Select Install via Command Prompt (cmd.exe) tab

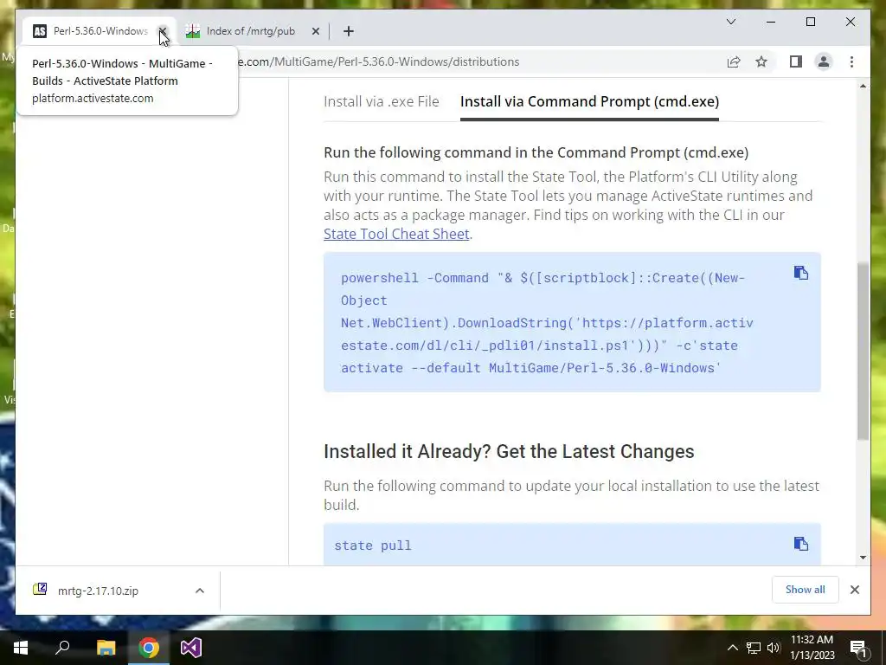(589, 102)
